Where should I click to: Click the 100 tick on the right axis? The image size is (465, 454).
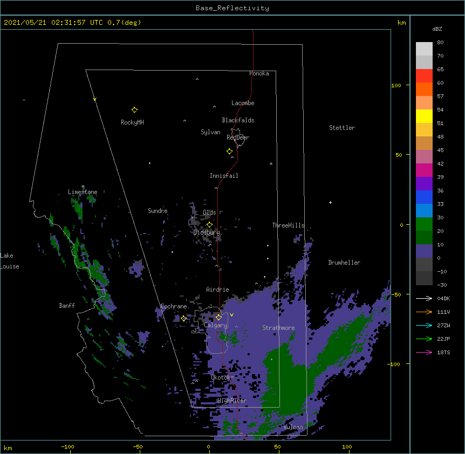[396, 85]
